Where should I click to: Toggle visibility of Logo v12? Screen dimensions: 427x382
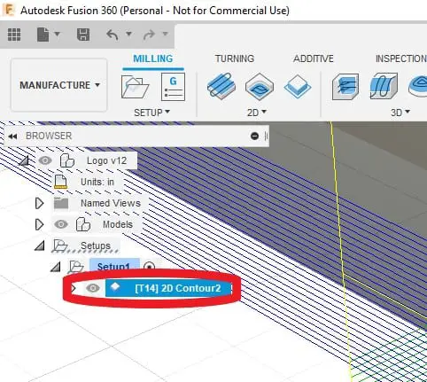click(45, 160)
